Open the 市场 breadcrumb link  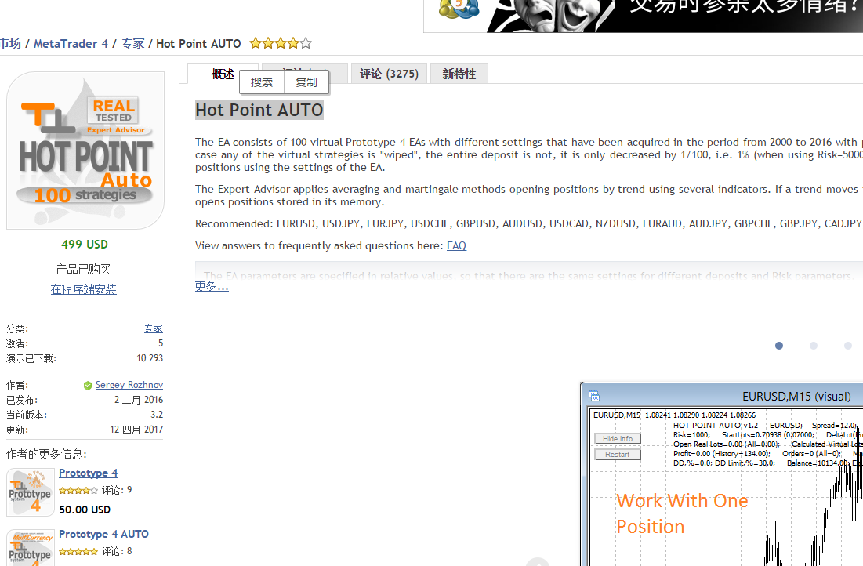coord(10,43)
